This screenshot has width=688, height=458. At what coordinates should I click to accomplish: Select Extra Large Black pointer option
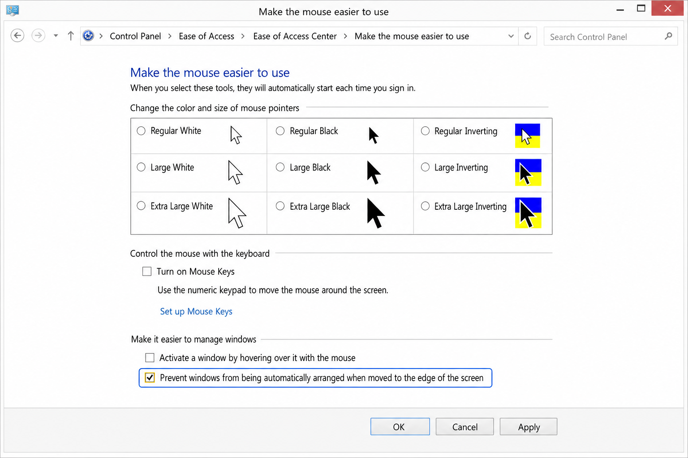280,206
